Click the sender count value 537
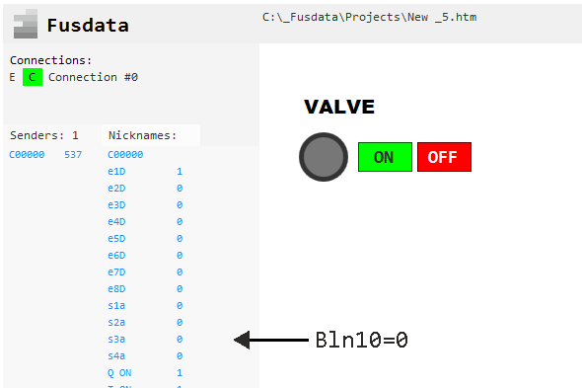The height and width of the screenshot is (388, 582). [73, 155]
